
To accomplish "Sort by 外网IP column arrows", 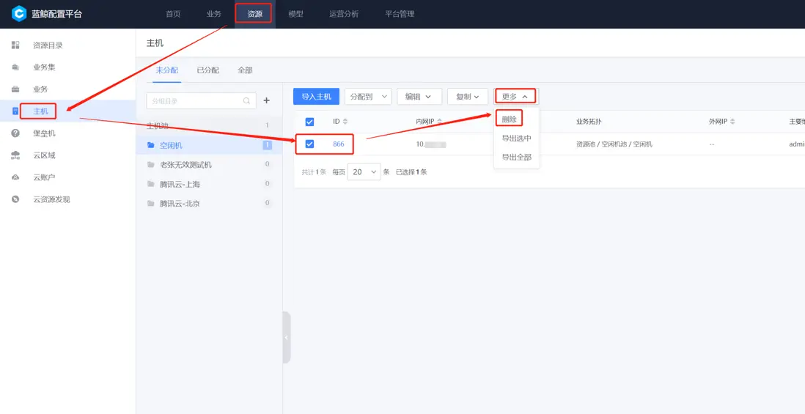I will pyautogui.click(x=732, y=122).
